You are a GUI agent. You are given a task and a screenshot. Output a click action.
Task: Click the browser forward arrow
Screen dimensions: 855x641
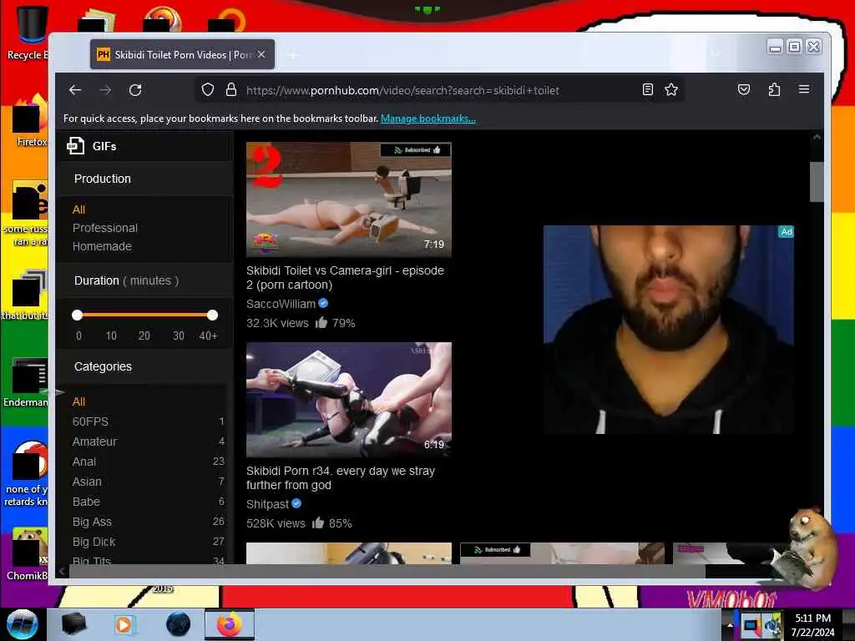click(105, 90)
